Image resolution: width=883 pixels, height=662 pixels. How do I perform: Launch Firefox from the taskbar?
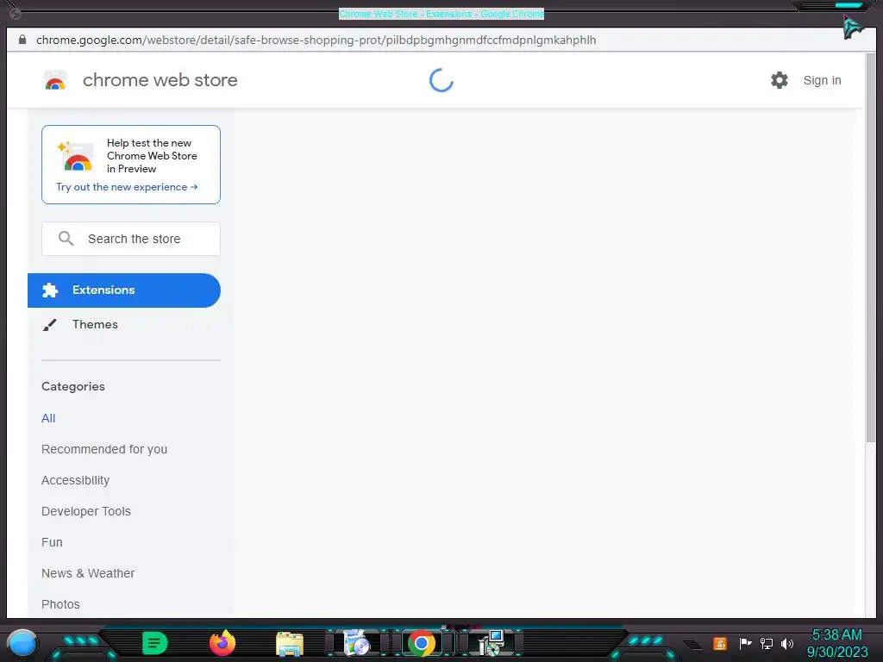pos(222,643)
